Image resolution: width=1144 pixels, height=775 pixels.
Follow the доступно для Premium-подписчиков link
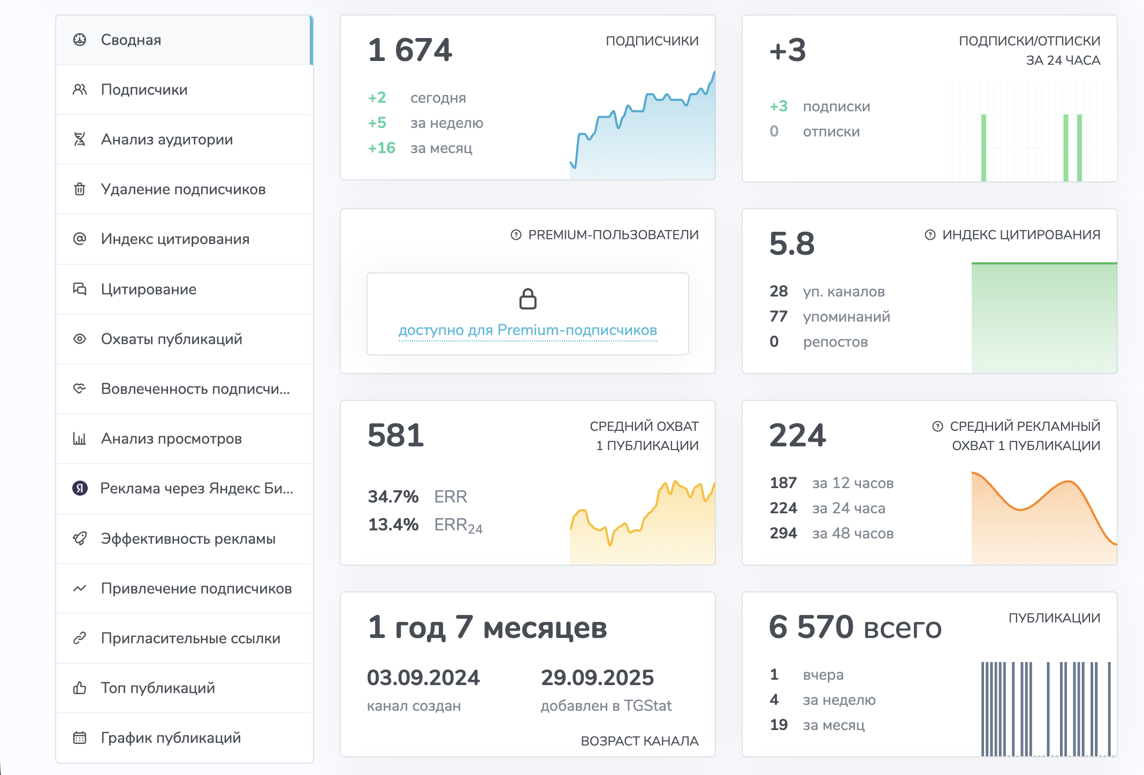click(x=528, y=330)
